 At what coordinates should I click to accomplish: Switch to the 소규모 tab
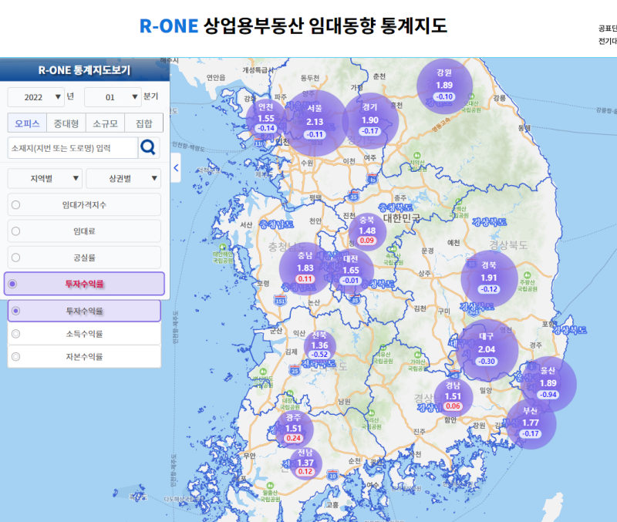(105, 123)
